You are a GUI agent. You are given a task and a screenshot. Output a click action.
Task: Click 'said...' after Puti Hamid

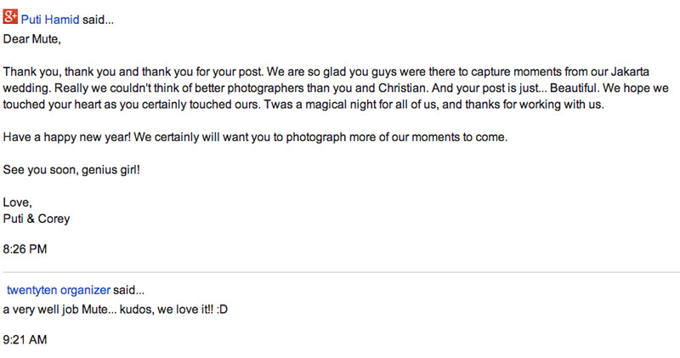[x=98, y=20]
